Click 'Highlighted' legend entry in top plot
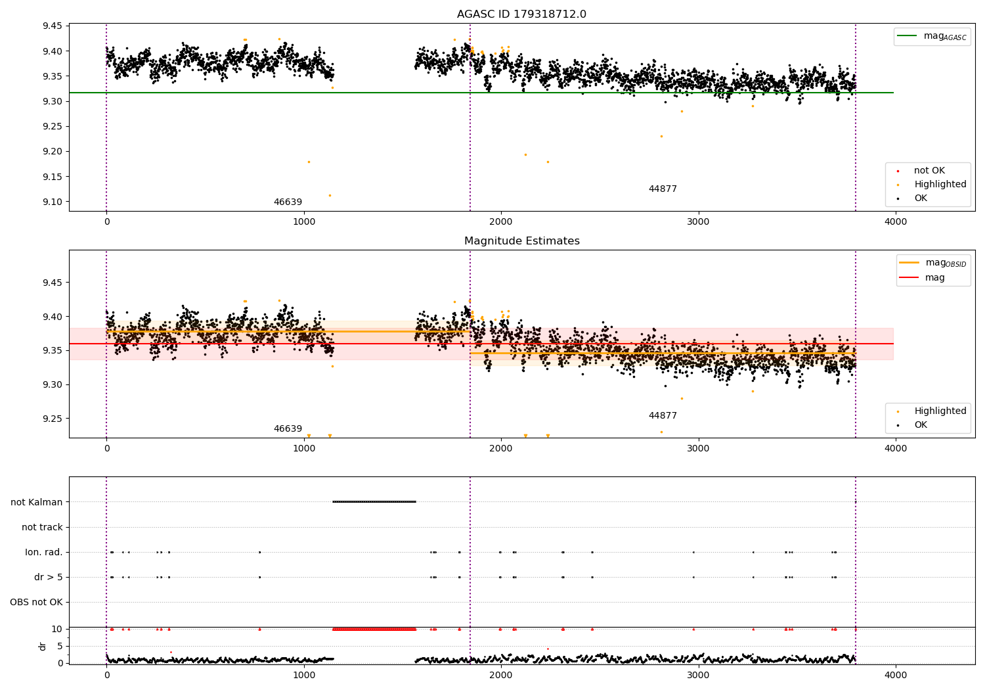Screen dimensions: 985x690 (932, 185)
